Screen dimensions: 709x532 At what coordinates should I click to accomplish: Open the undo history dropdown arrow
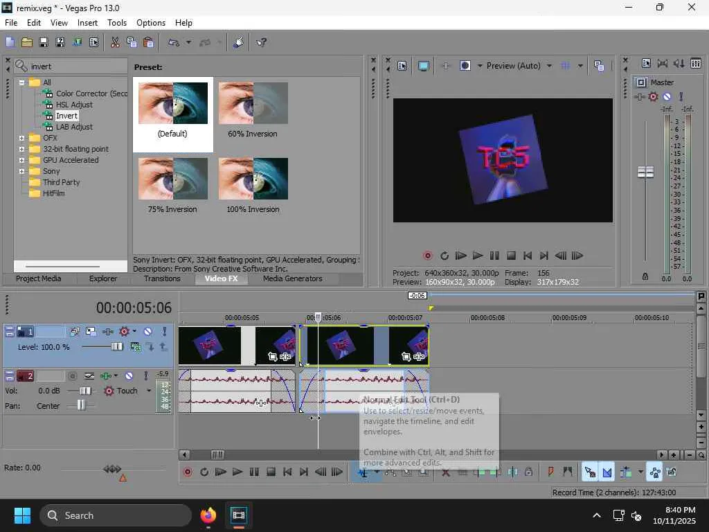188,42
